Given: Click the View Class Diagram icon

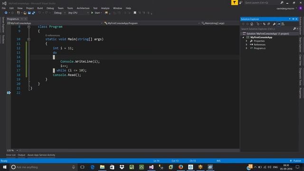Looking at the screenshot, I should pos(283,24).
